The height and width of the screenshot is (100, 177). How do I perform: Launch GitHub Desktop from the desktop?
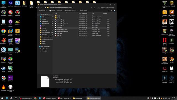point(11,23)
